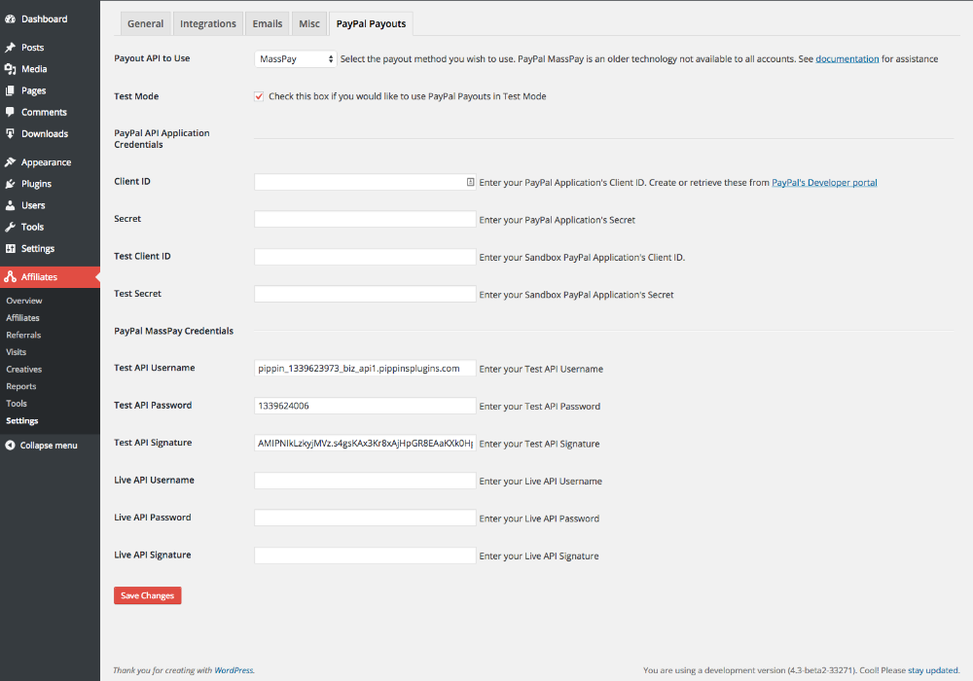Click the Test API Signature field
The image size is (973, 681).
click(x=365, y=443)
